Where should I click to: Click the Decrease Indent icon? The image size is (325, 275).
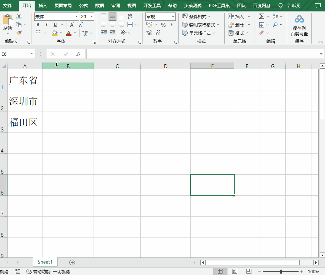pos(104,33)
